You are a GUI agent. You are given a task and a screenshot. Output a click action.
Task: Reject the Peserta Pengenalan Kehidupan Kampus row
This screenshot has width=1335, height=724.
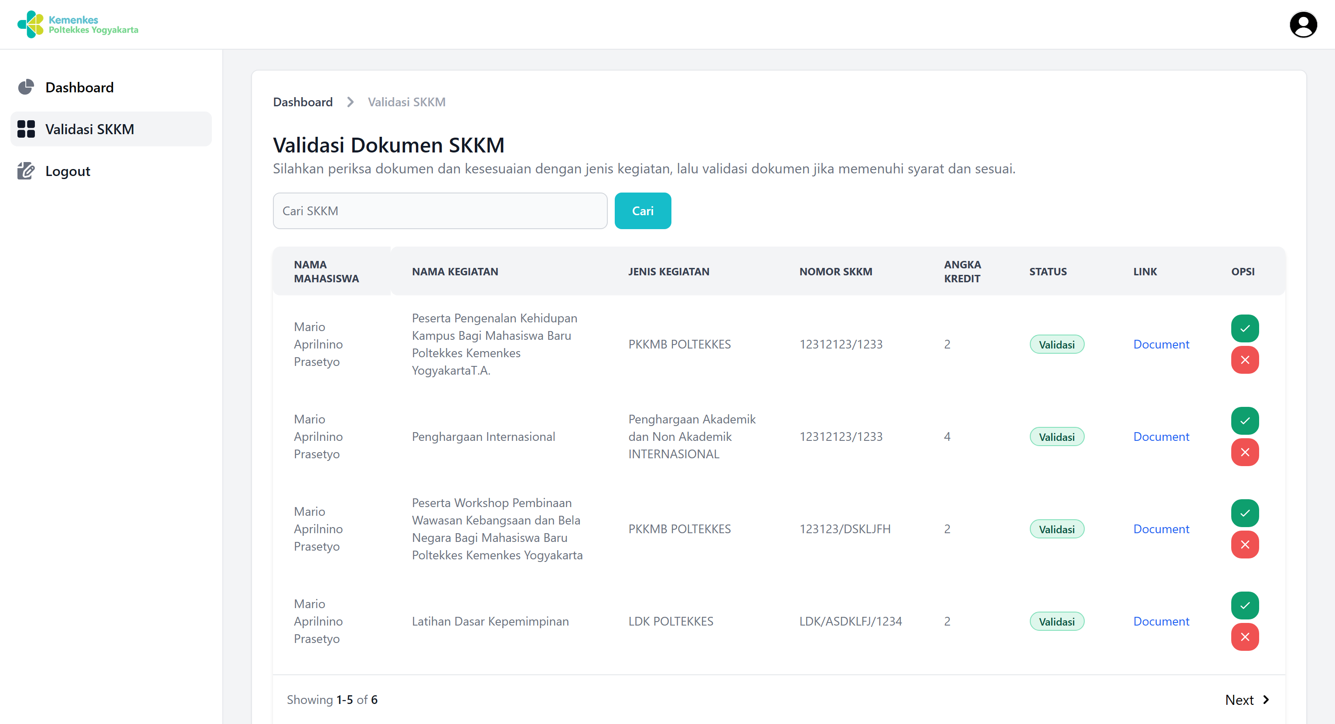point(1244,360)
